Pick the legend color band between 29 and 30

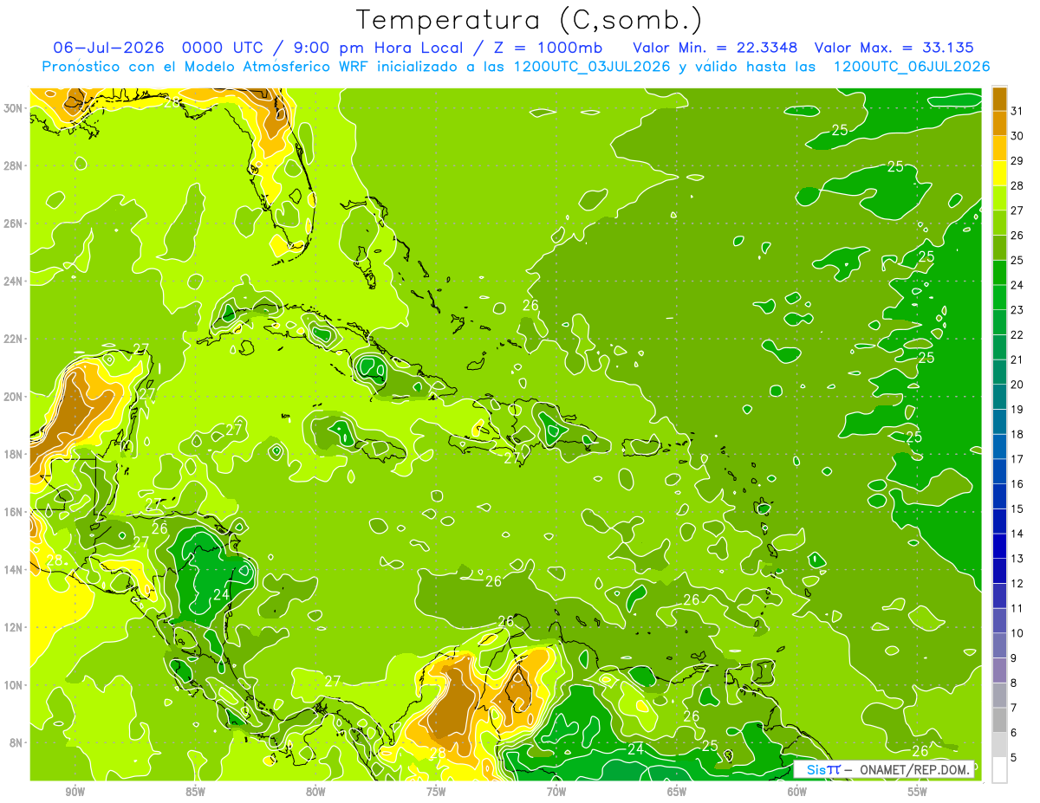click(x=999, y=148)
